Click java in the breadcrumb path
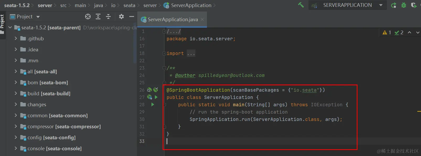Screen dimensions: 421x156 tap(98, 5)
